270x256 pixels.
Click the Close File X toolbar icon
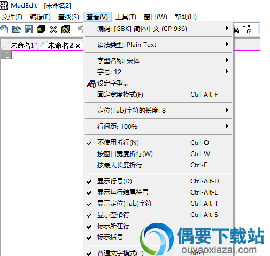pyautogui.click(x=53, y=29)
